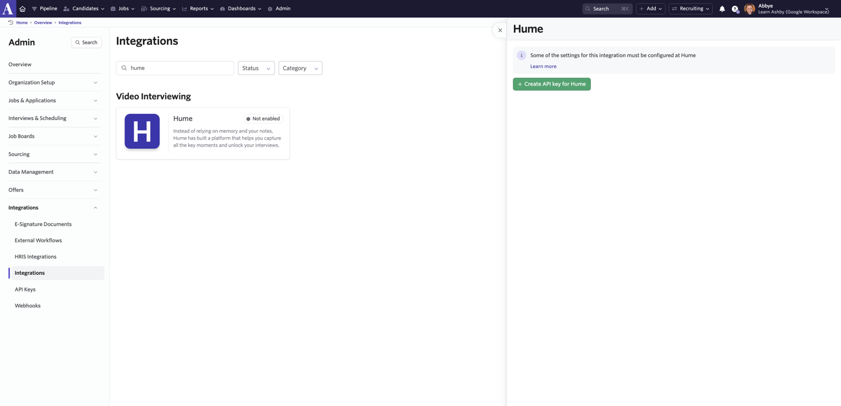Open the Dashboards menu

pos(241,9)
